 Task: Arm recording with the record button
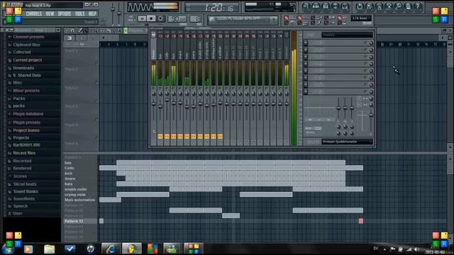(x=160, y=18)
